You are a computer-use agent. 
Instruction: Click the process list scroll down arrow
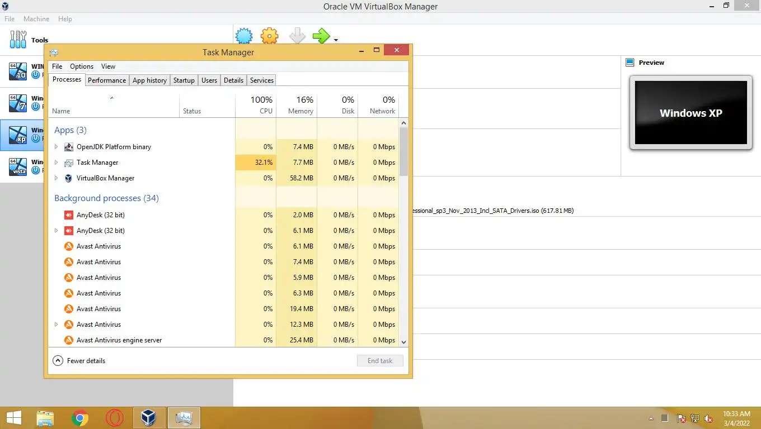(x=404, y=342)
